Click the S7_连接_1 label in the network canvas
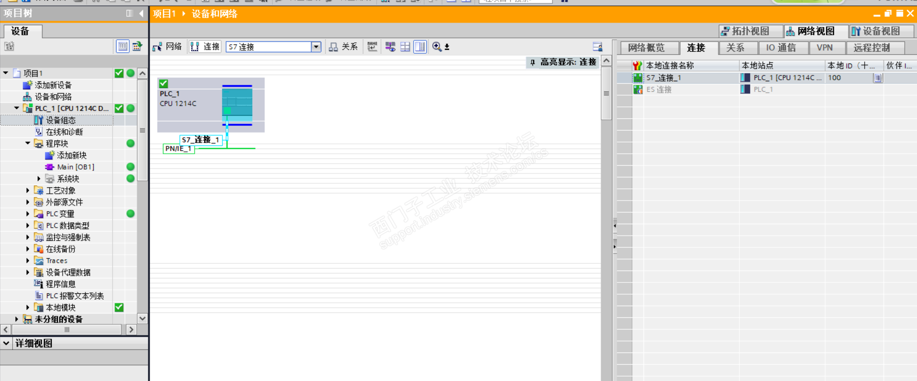 pos(200,140)
